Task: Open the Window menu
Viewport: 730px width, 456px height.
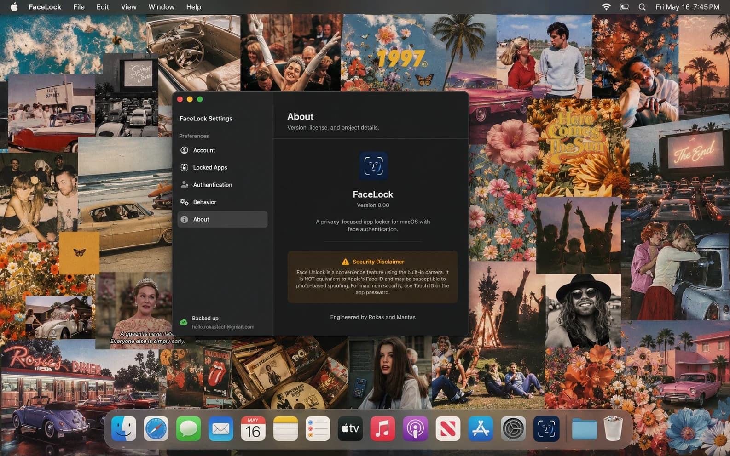Action: pyautogui.click(x=161, y=7)
